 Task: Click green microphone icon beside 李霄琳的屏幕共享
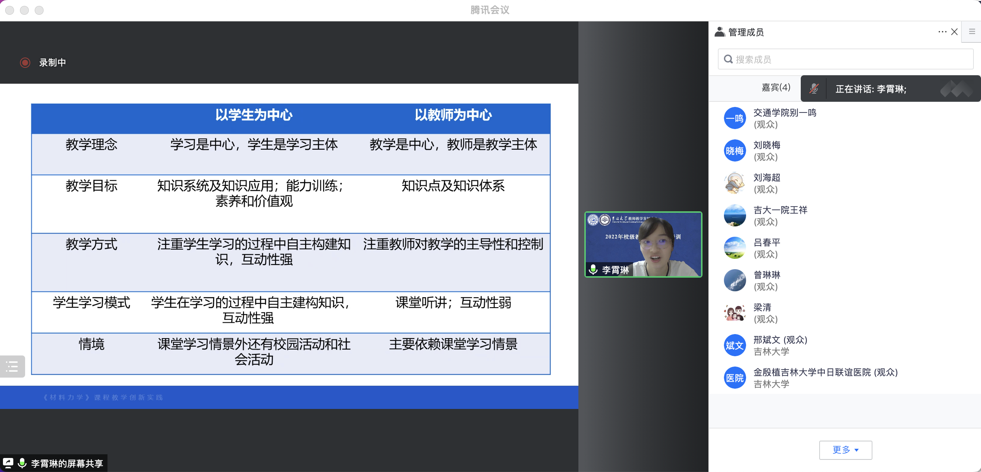point(22,463)
